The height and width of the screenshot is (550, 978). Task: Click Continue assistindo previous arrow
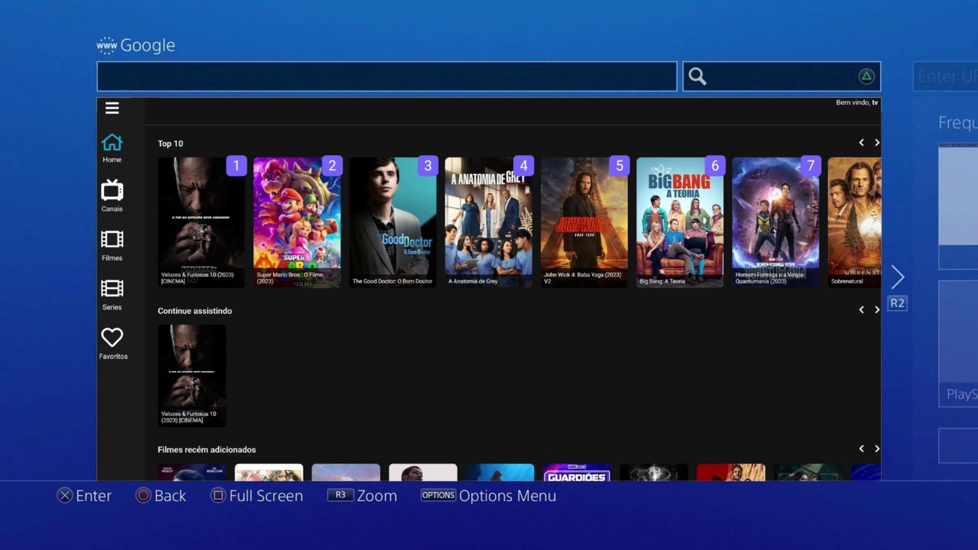861,310
